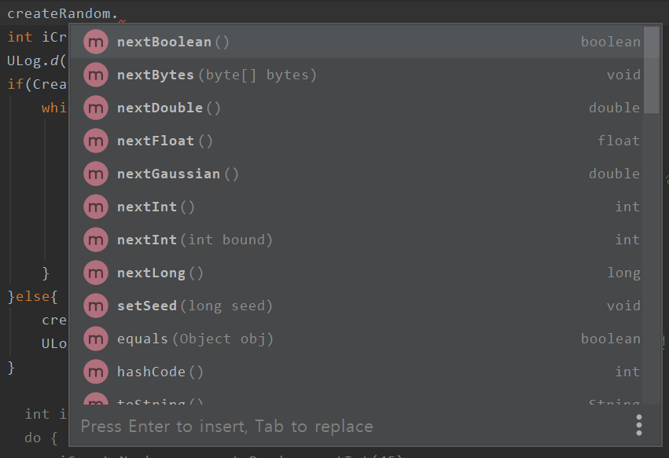Click the method icon next to nextFloat

point(96,141)
